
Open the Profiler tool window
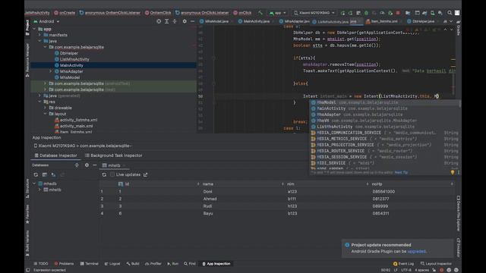(x=153, y=264)
